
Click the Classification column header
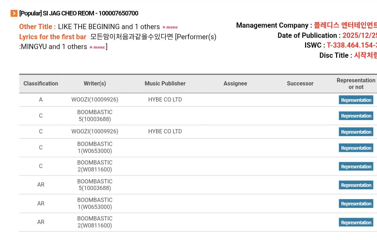(x=40, y=84)
